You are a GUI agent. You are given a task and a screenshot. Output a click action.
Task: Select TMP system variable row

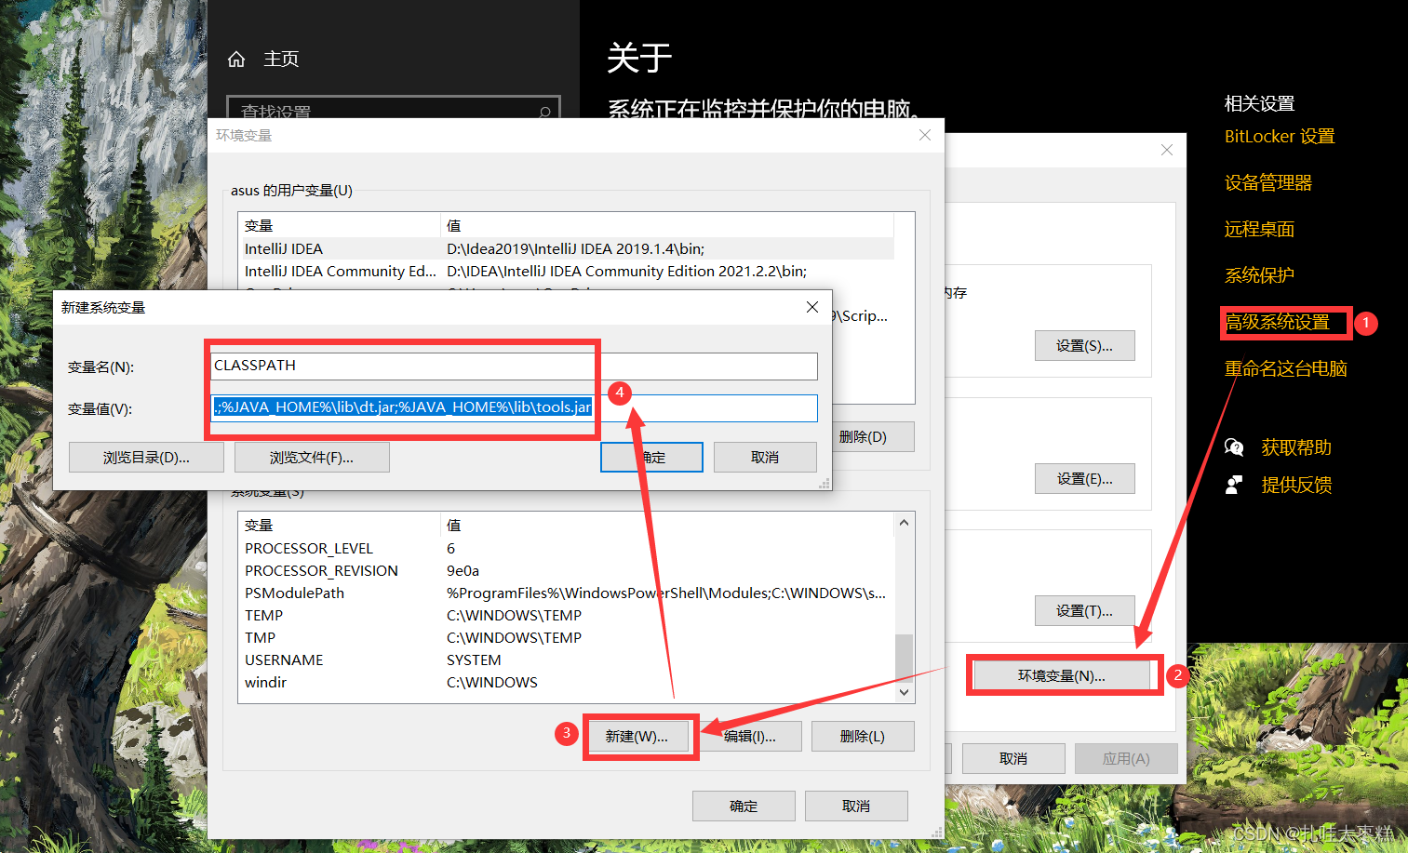pos(566,637)
